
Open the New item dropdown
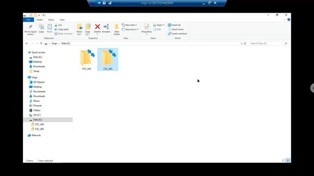(129, 25)
